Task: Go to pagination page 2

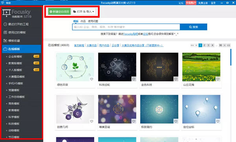Action: [x=204, y=45]
